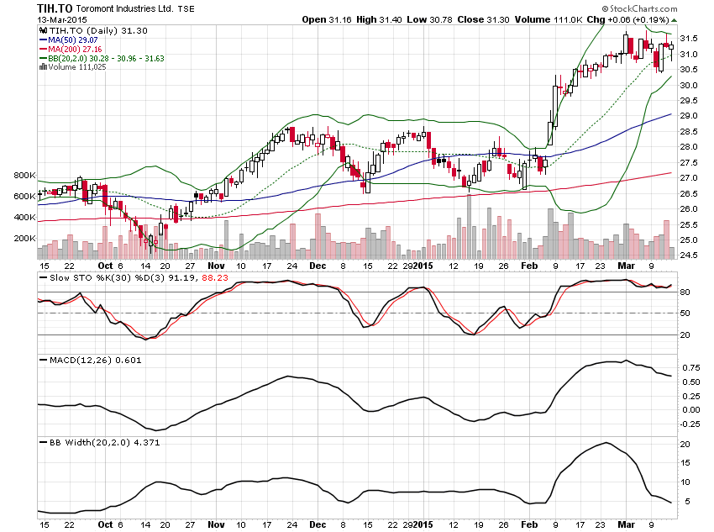
Task: Click the Nov label on the bottom date axis
Action: click(x=216, y=524)
